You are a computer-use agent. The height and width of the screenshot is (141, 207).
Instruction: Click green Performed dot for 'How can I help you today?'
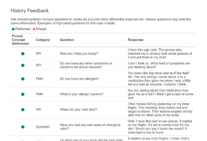(x=23, y=54)
